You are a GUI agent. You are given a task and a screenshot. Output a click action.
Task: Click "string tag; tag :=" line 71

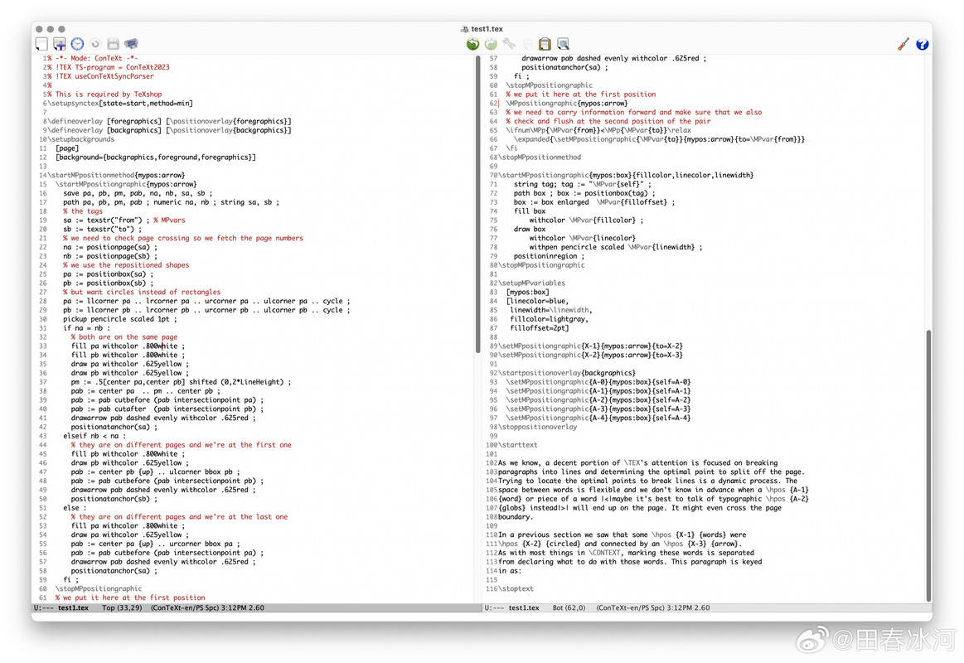coord(583,184)
